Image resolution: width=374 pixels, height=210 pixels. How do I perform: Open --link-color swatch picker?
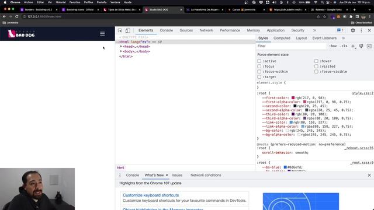[291, 123]
